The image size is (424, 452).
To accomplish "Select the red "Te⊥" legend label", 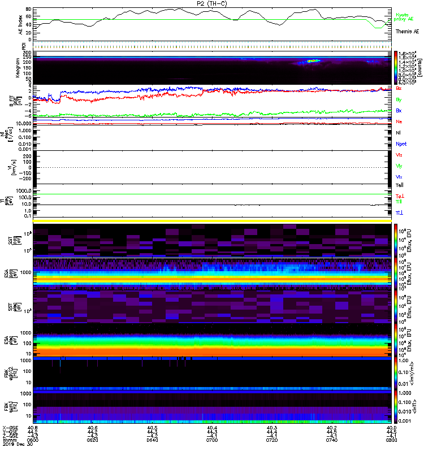I will pyautogui.click(x=400, y=196).
